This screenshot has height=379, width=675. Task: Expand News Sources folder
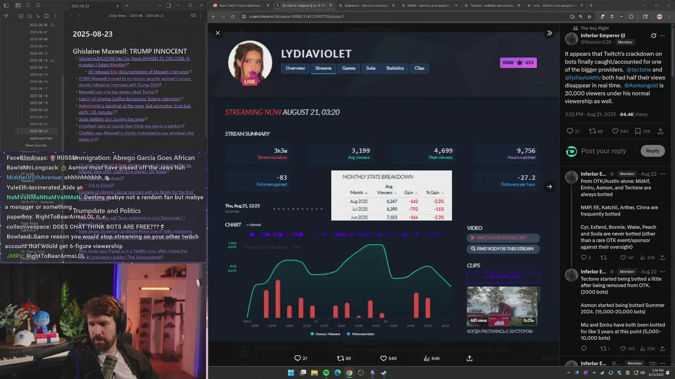36,145
